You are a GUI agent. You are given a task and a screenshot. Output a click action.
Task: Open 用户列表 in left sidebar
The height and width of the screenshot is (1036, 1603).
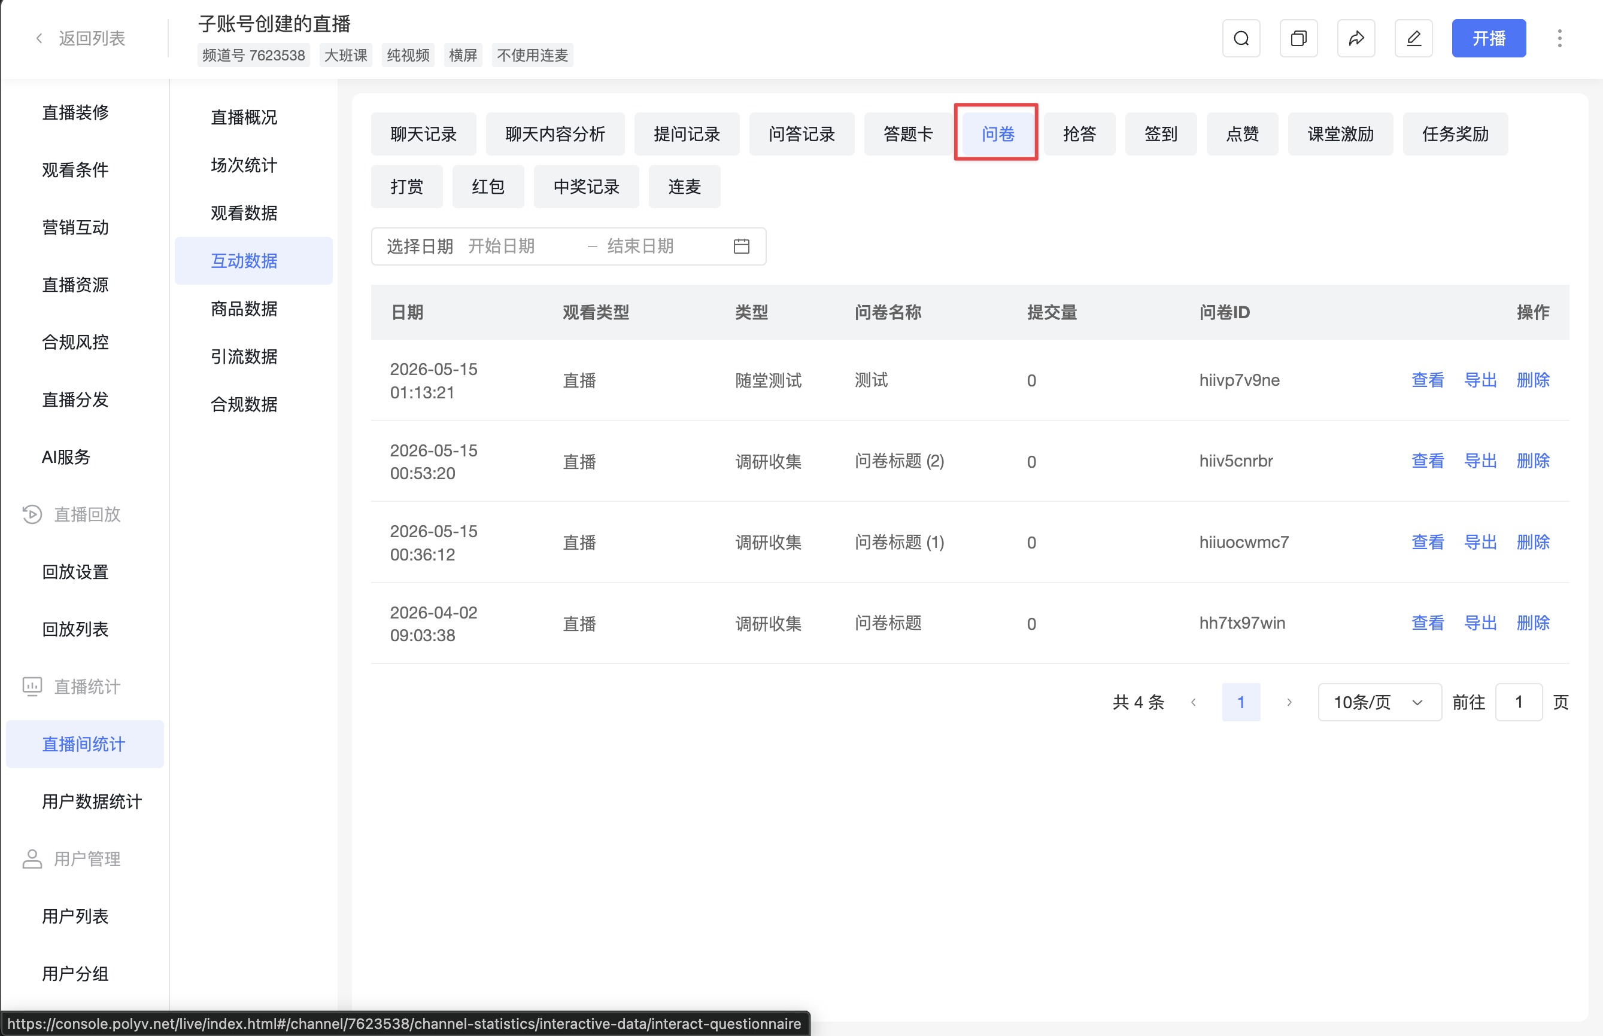(x=75, y=916)
